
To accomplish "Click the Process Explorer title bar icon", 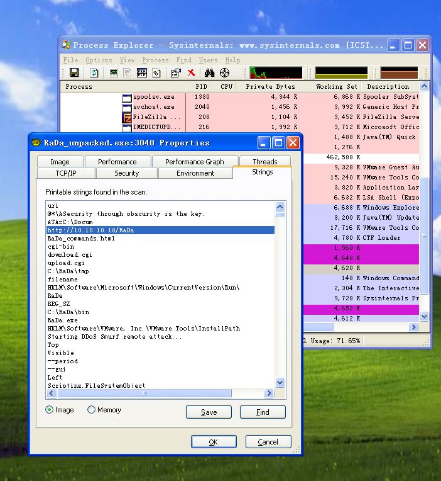I will tap(66, 45).
